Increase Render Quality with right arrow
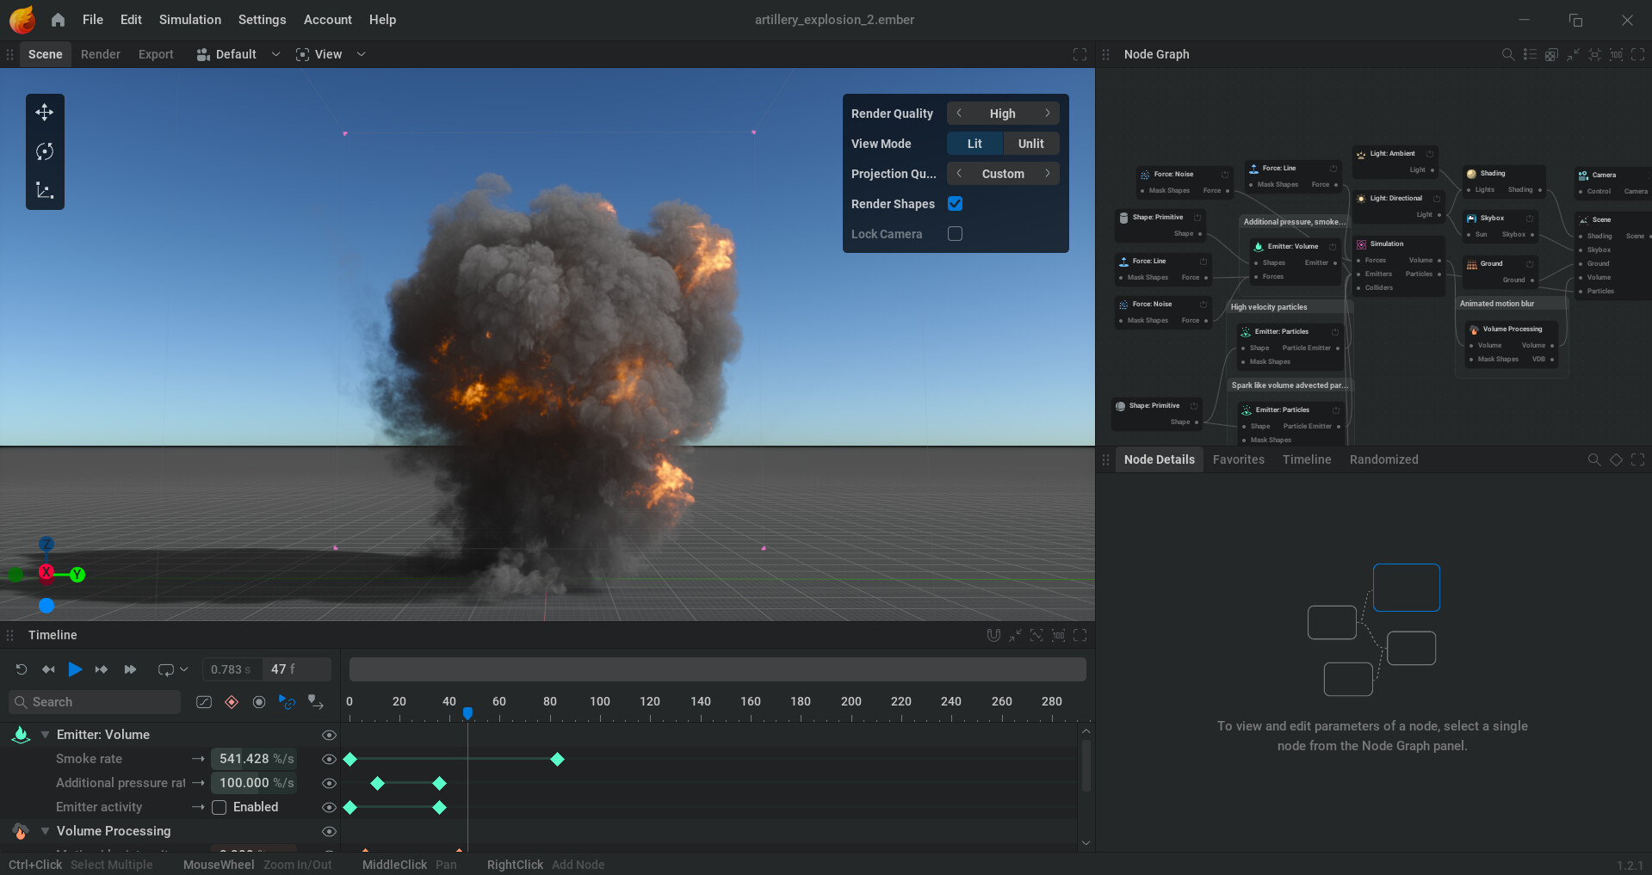 click(x=1048, y=114)
